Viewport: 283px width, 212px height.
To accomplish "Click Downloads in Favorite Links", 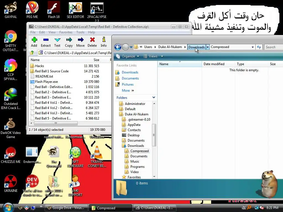I will point(130,72).
